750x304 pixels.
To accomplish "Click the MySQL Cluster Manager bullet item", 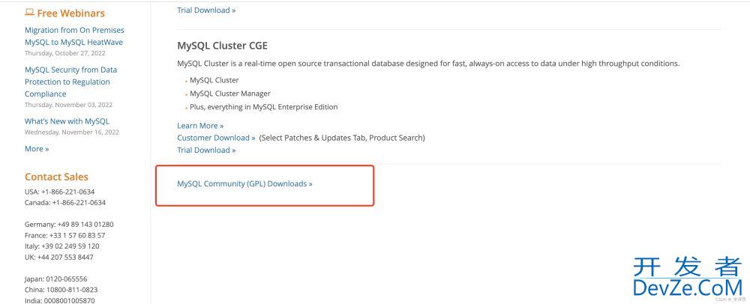I will tap(230, 94).
